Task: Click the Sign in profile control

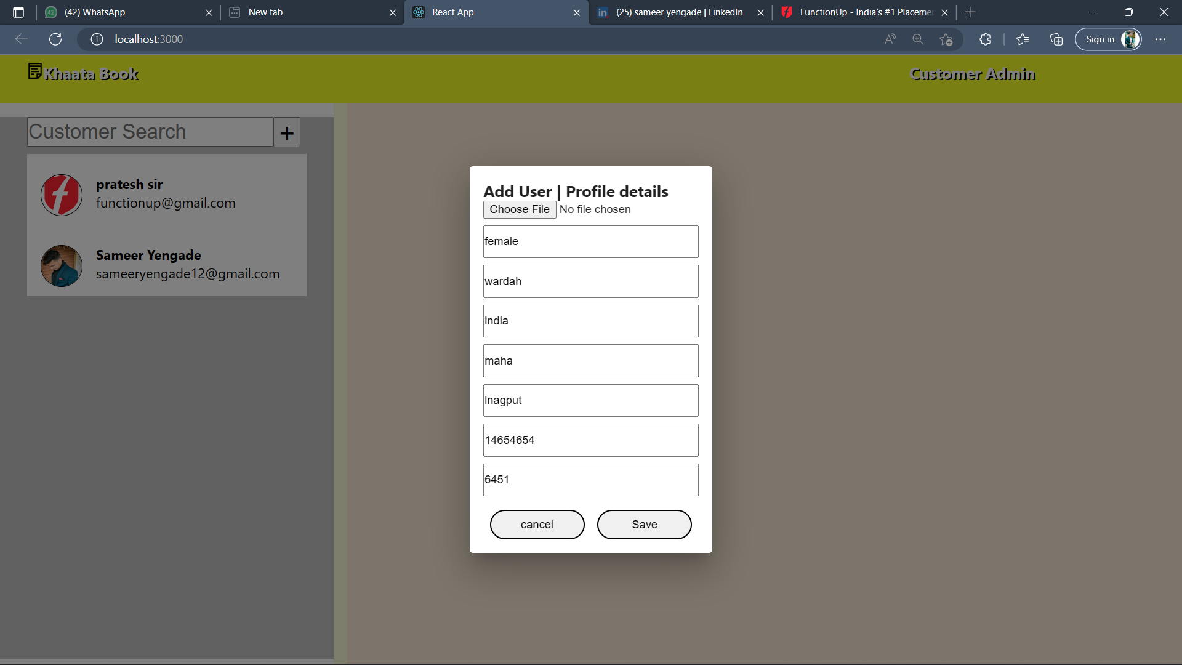Action: (x=1108, y=39)
